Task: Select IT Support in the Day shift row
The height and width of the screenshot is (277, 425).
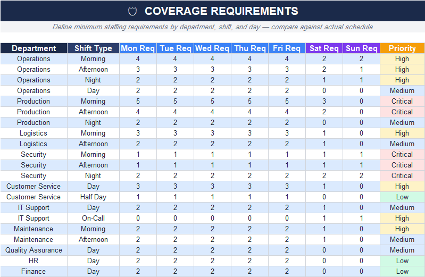Action: (34, 207)
